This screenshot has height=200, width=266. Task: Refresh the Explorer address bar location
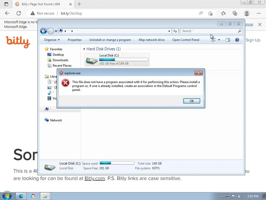[175, 31]
